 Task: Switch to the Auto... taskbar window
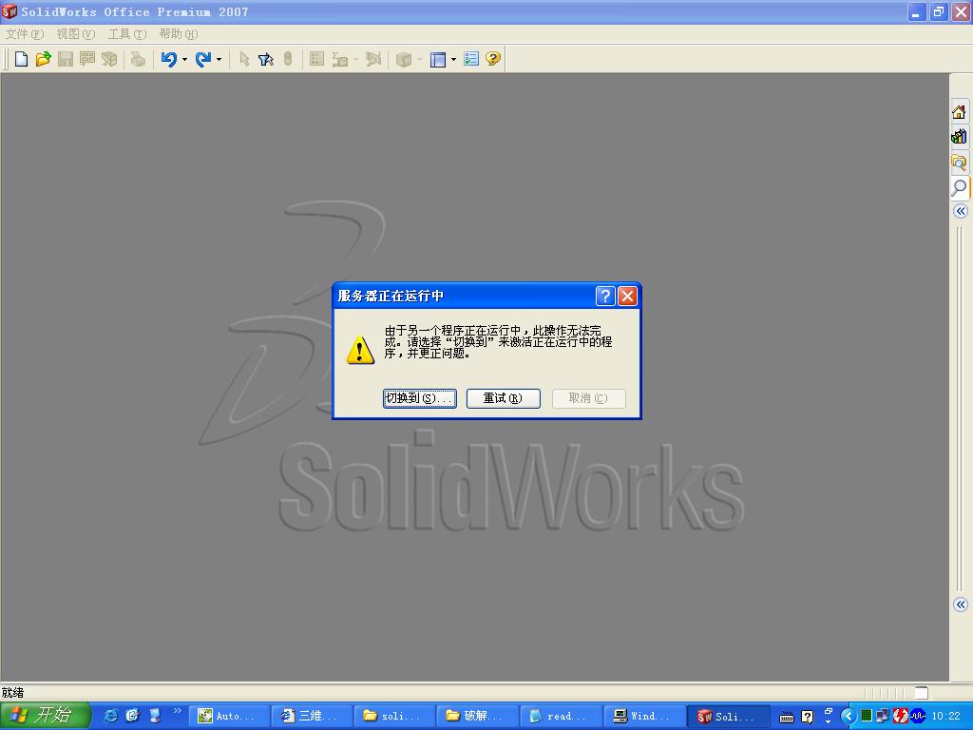(229, 716)
